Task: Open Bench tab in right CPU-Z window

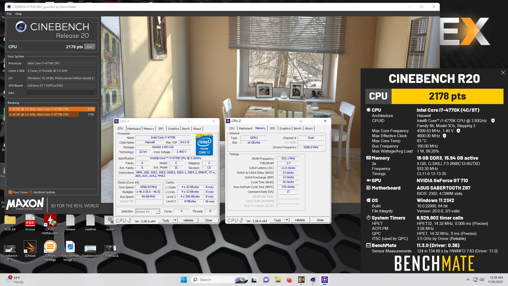Action: (x=298, y=128)
